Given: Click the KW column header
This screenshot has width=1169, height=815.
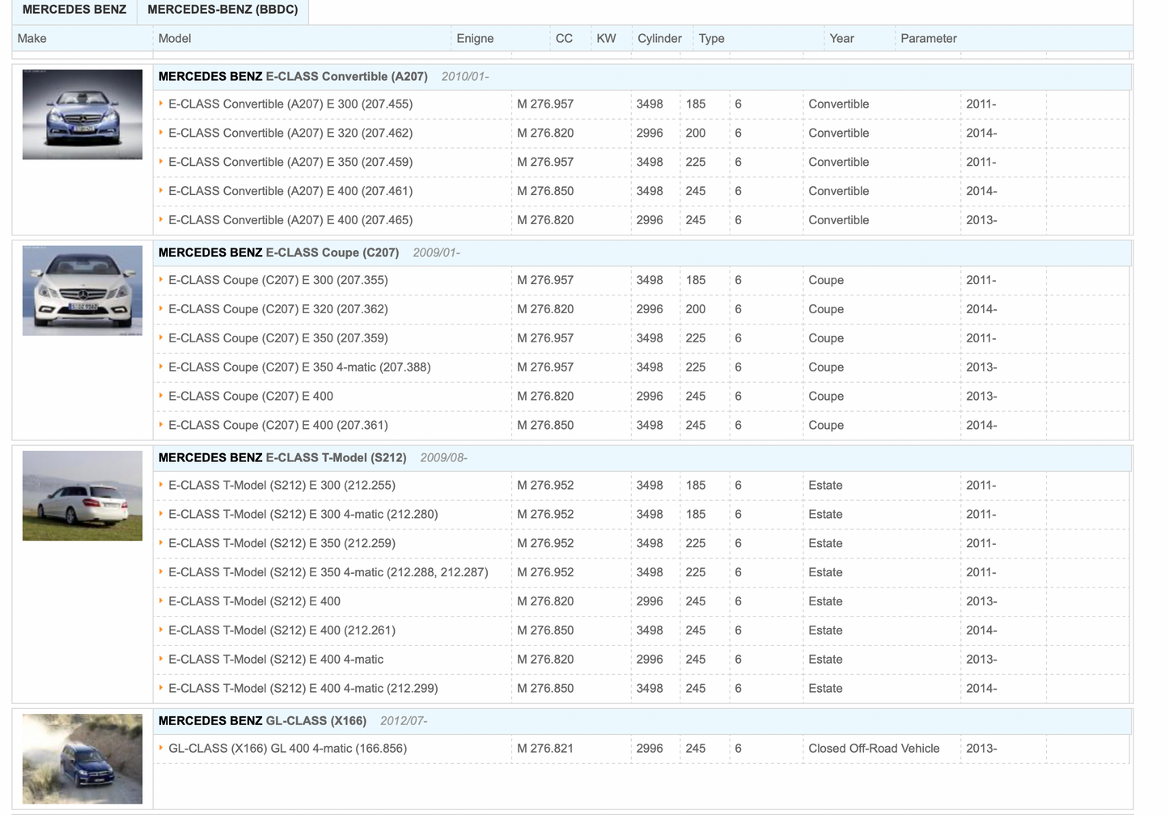Looking at the screenshot, I should [606, 39].
